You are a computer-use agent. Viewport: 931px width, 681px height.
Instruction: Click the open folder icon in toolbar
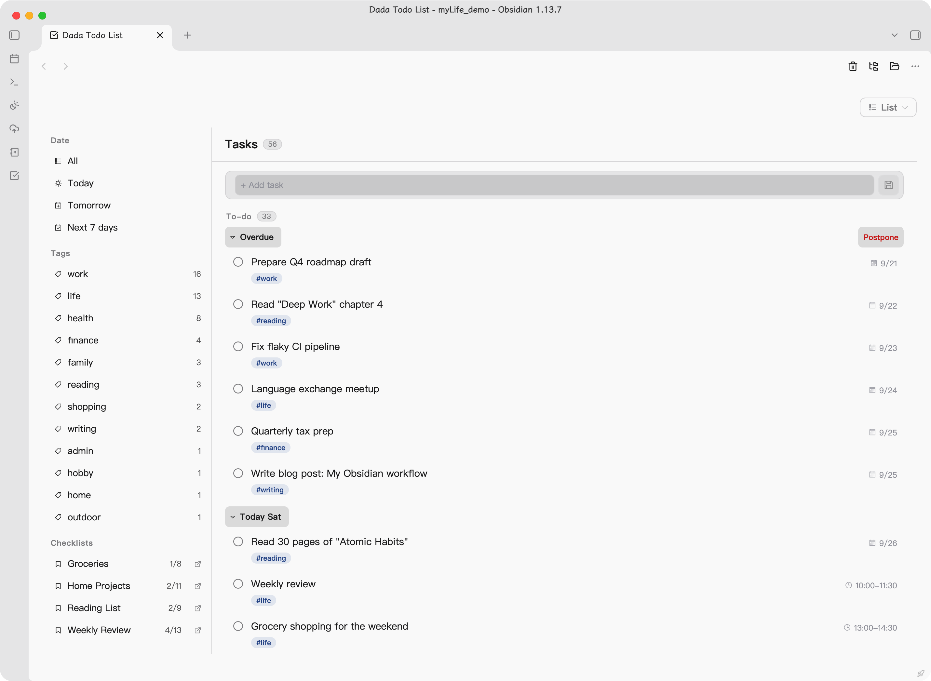[894, 66]
